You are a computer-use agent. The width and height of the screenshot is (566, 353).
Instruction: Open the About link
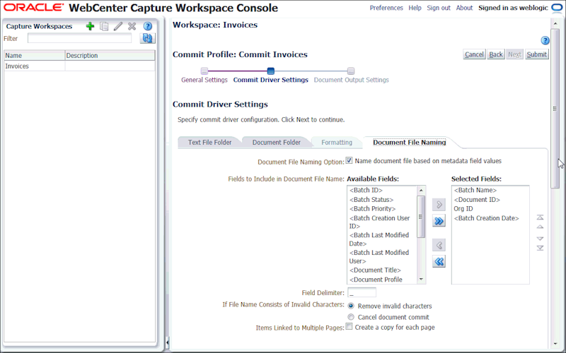(464, 8)
